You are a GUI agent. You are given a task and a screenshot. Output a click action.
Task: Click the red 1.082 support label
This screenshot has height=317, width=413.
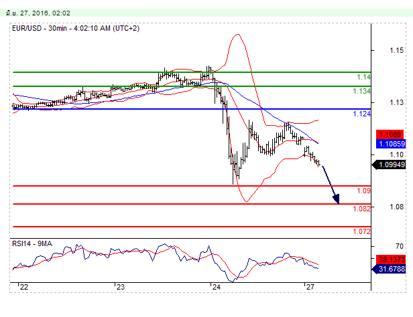coord(361,209)
